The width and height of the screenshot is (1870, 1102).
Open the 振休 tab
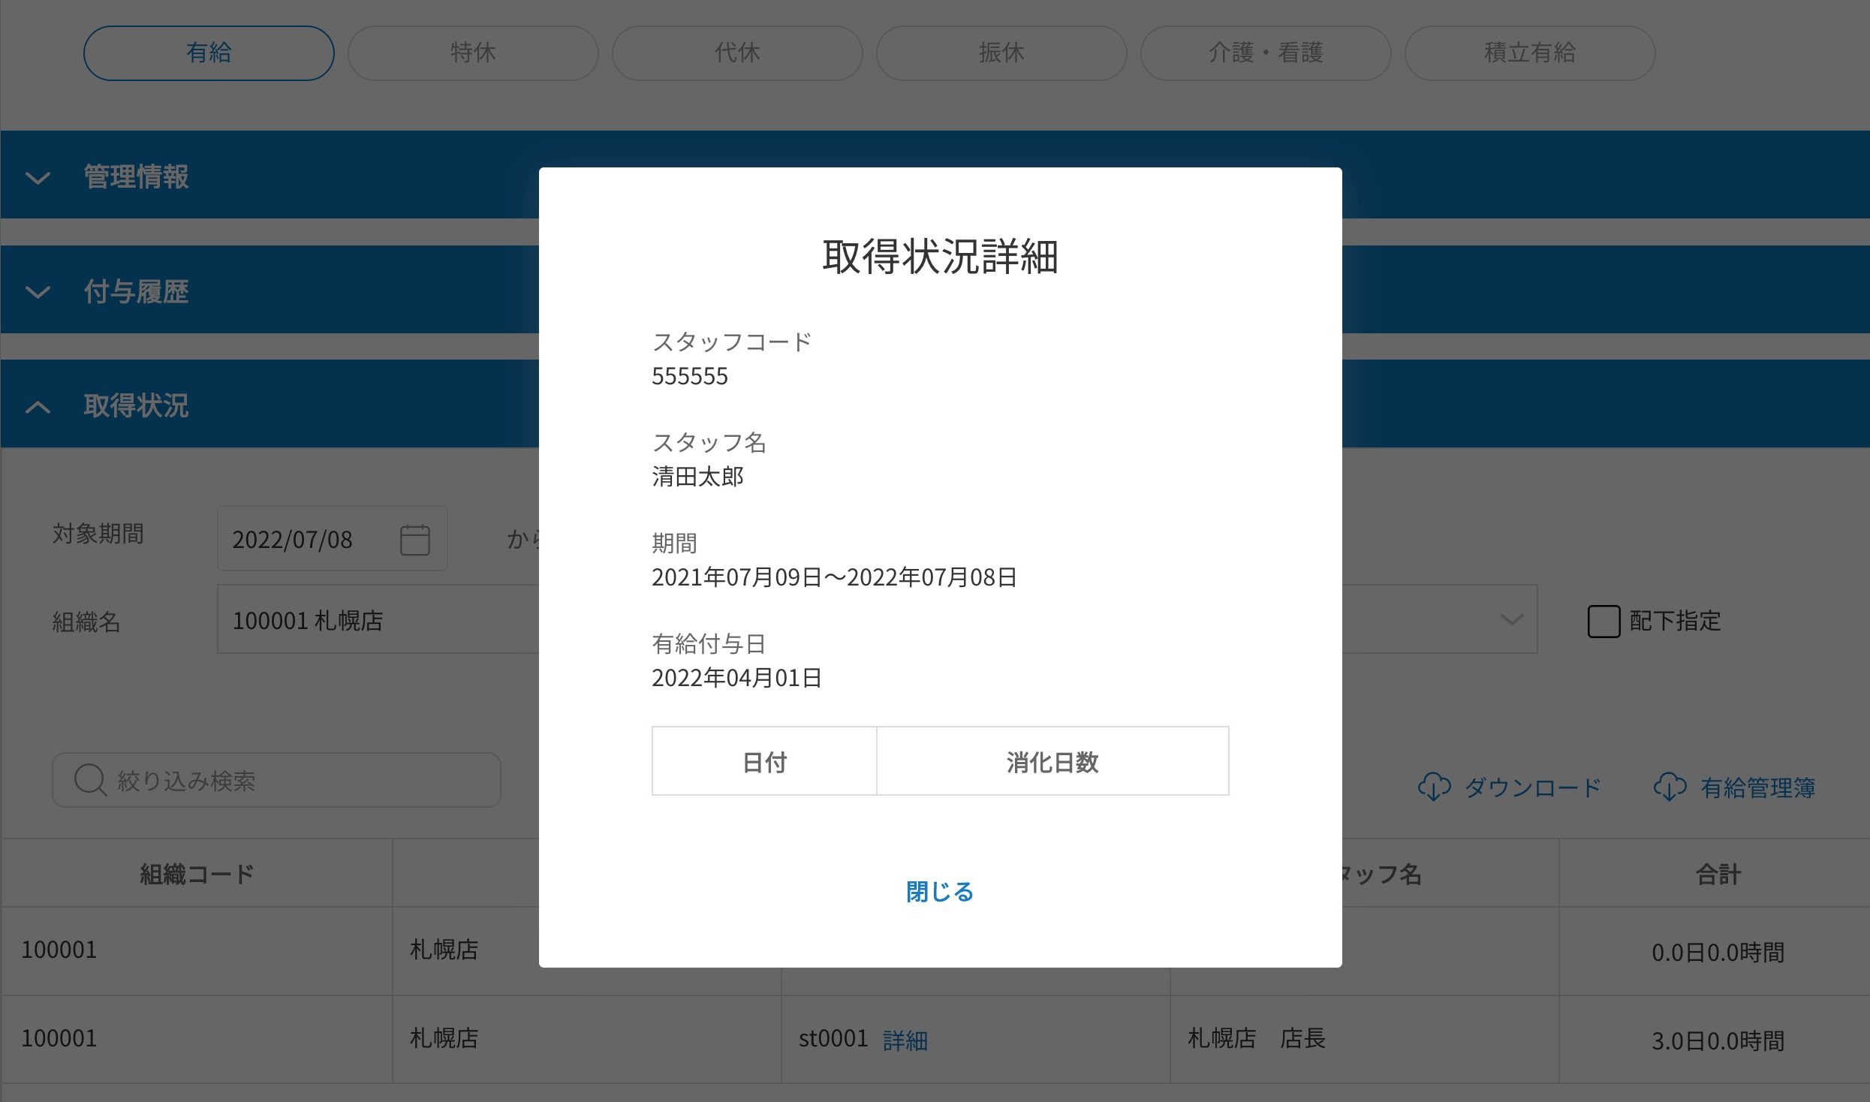coord(1001,53)
